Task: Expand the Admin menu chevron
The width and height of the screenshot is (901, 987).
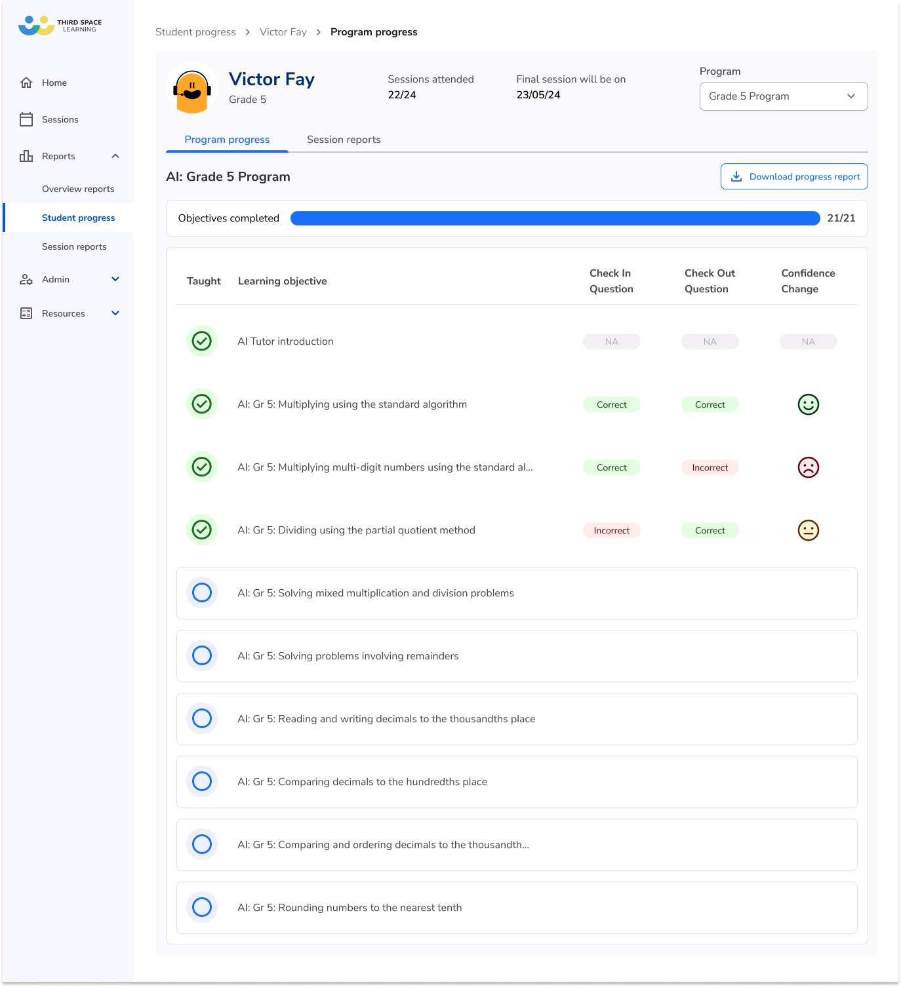Action: [x=115, y=279]
